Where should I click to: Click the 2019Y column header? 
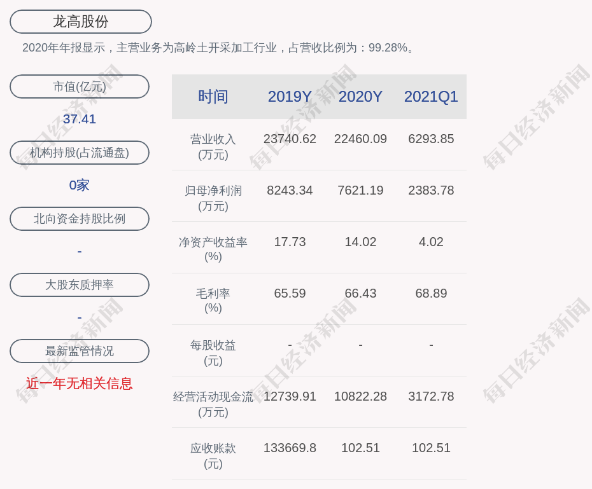290,97
